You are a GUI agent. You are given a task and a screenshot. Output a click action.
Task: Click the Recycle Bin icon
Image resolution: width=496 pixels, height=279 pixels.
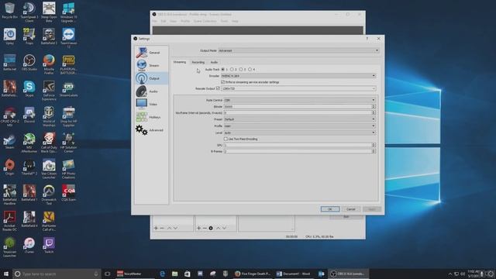click(9, 10)
